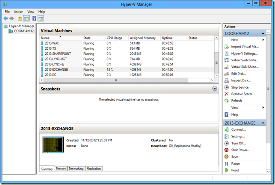Click the 2013-EXCHANGE VM thumbnail preview
Screen dimensions: 275x185
(52, 144)
